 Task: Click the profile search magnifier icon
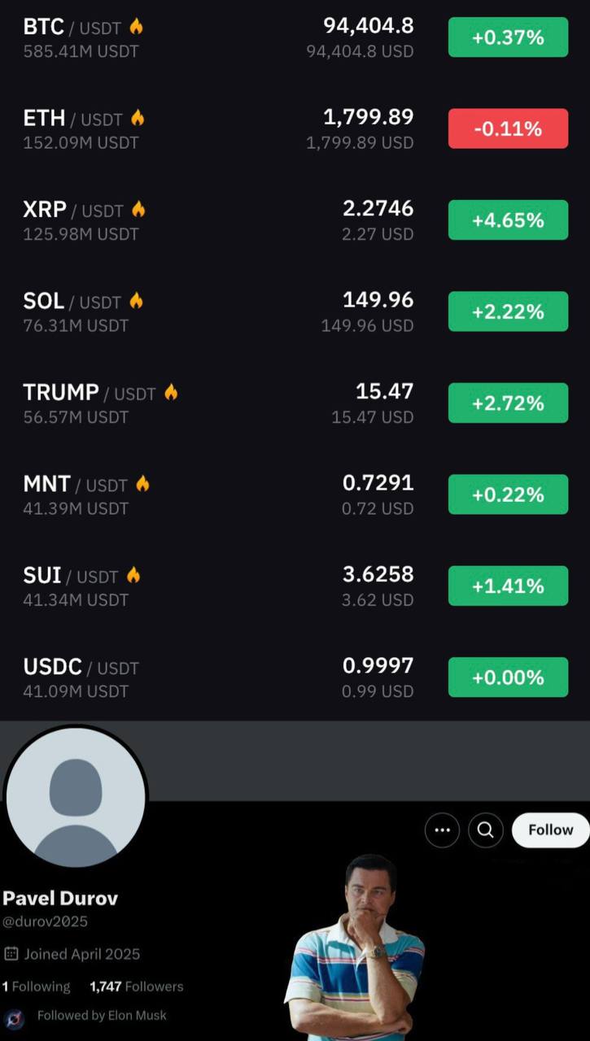click(x=486, y=830)
